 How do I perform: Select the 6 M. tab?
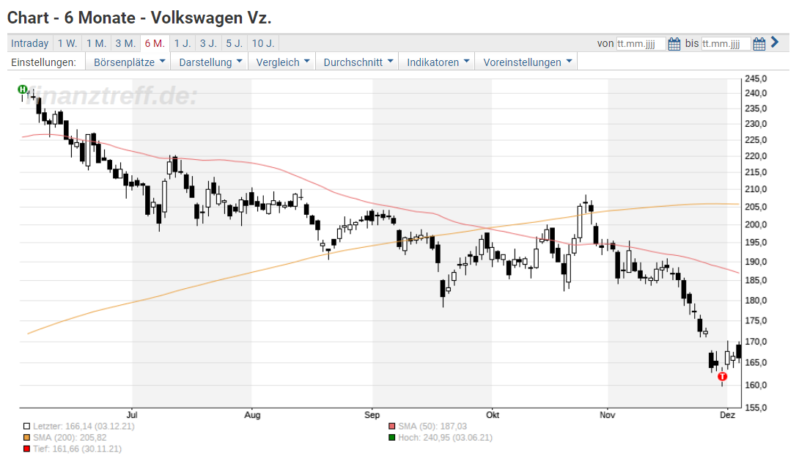(155, 43)
